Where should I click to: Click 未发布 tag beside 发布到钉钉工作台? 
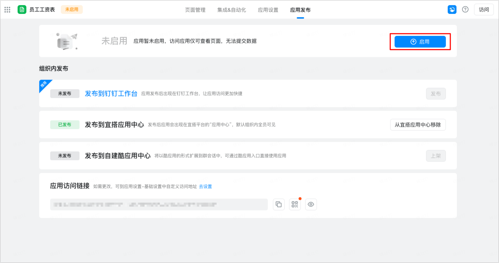pos(65,94)
